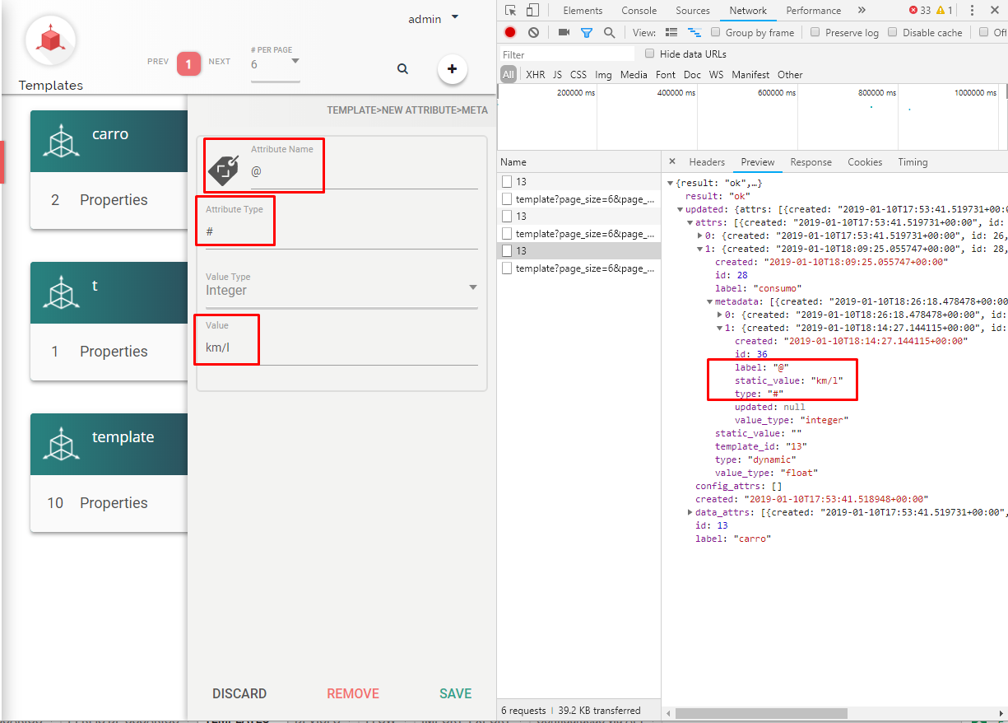Collapse the updated object node
The image size is (1008, 723).
pos(680,209)
